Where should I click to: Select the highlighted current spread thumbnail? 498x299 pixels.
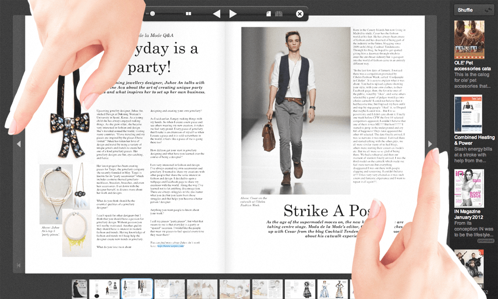pos(137,289)
